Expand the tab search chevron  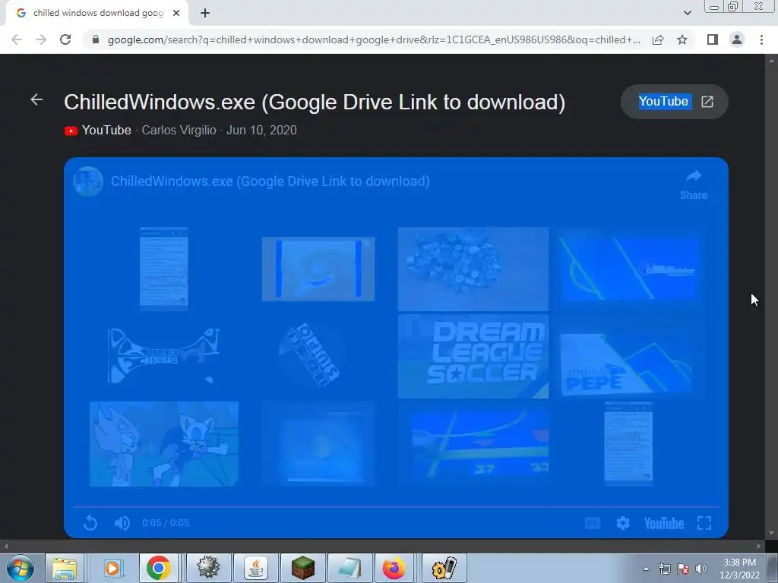[687, 14]
